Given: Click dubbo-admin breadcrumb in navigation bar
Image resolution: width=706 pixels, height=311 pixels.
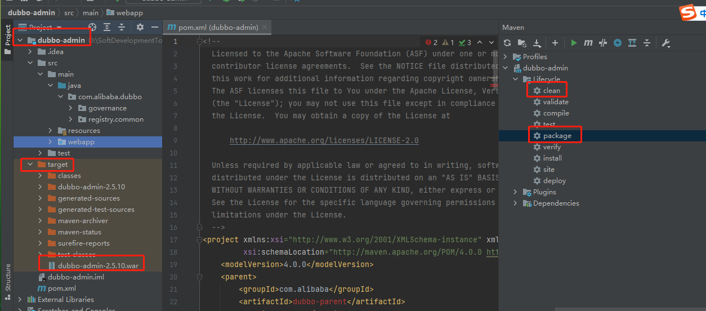Looking at the screenshot, I should pos(32,12).
